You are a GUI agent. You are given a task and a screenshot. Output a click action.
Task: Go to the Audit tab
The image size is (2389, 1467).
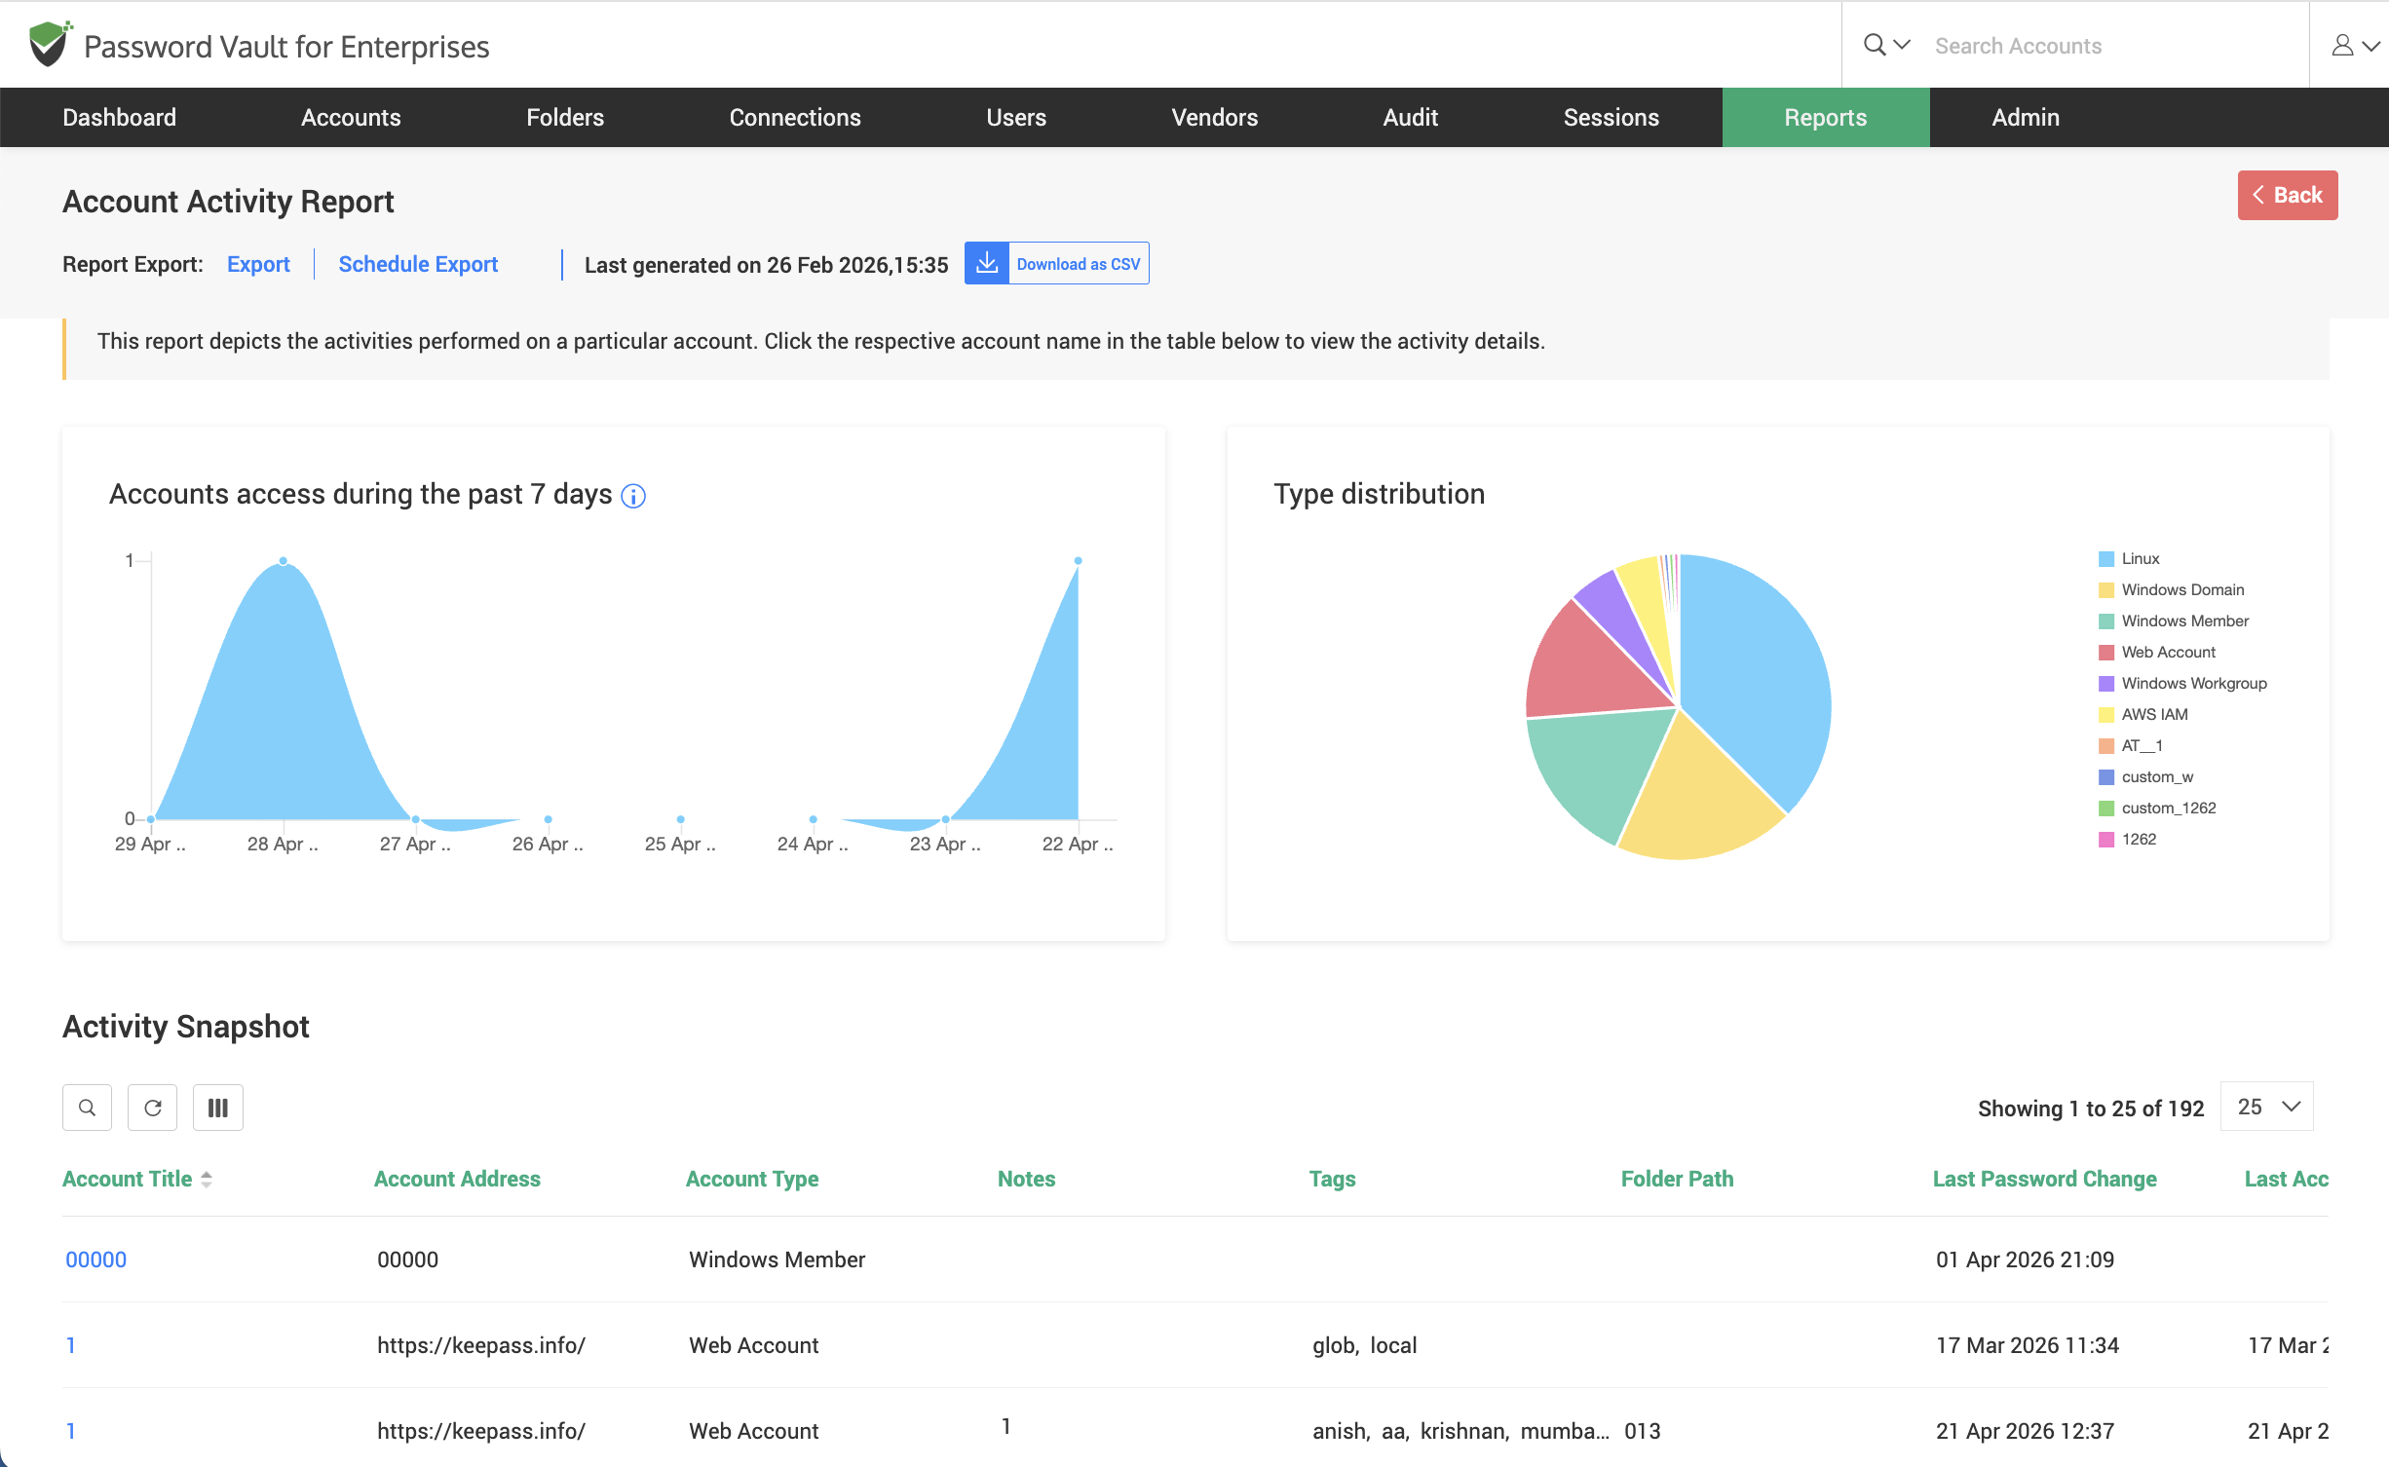point(1411,117)
